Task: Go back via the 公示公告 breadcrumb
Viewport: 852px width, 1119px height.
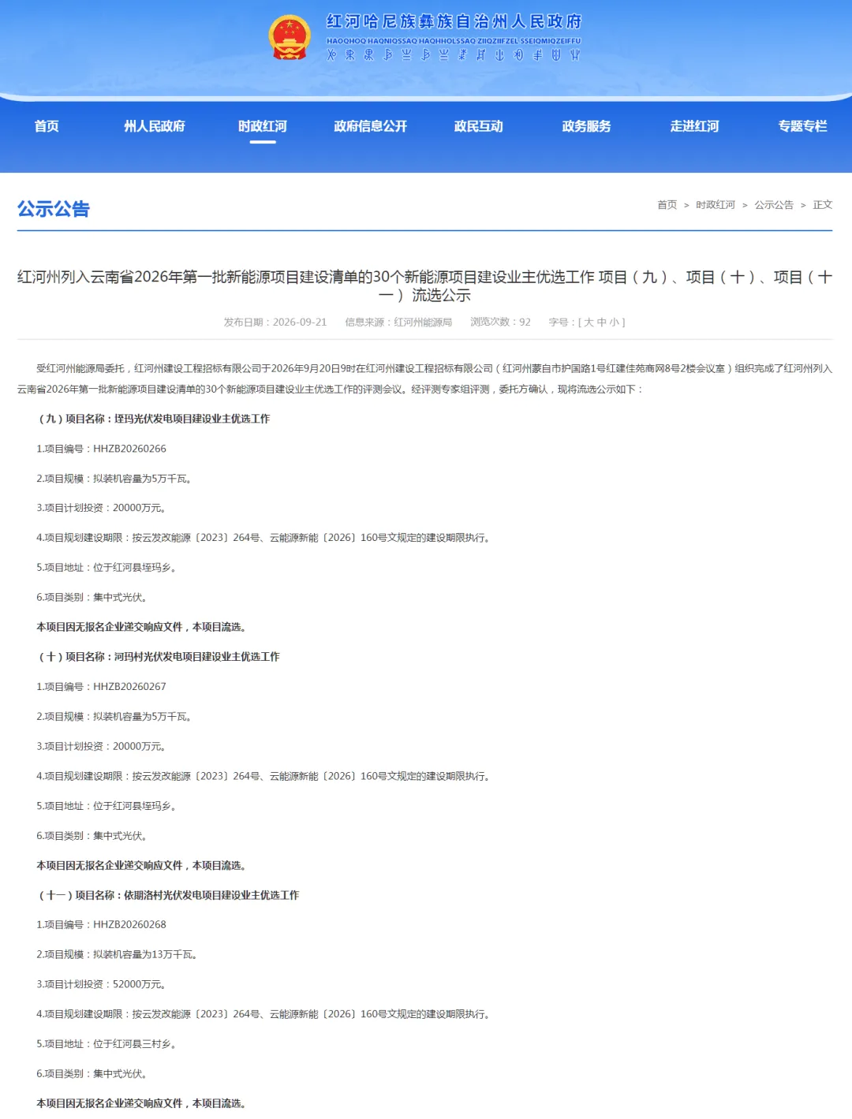Action: pos(774,205)
